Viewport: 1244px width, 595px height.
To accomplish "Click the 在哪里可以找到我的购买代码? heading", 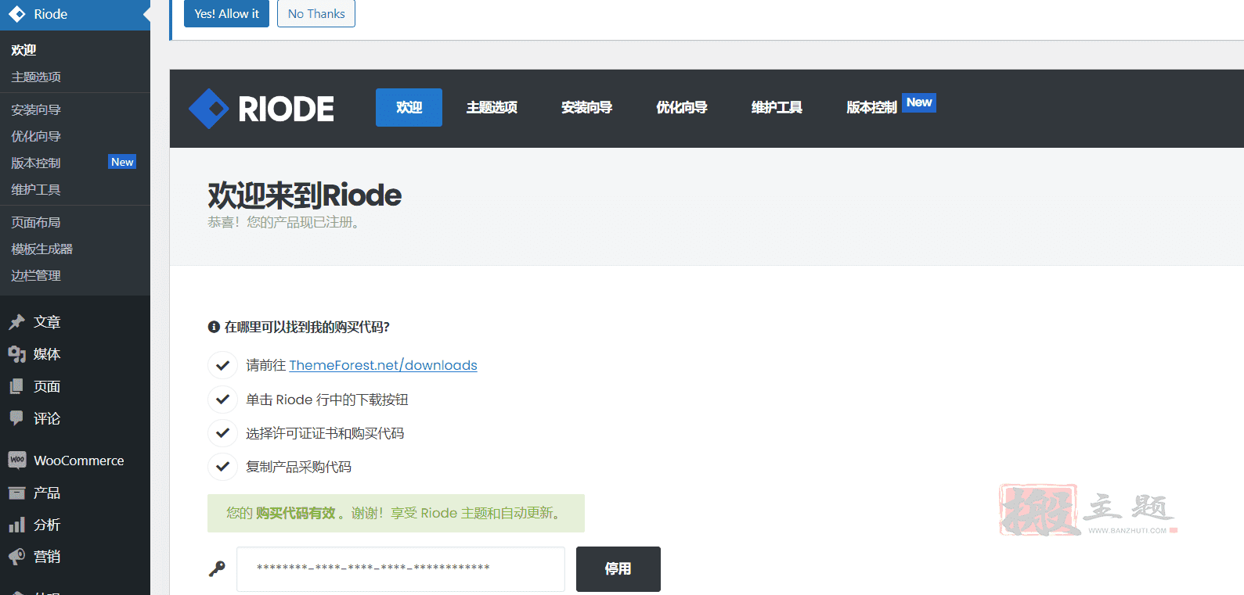I will coord(307,327).
